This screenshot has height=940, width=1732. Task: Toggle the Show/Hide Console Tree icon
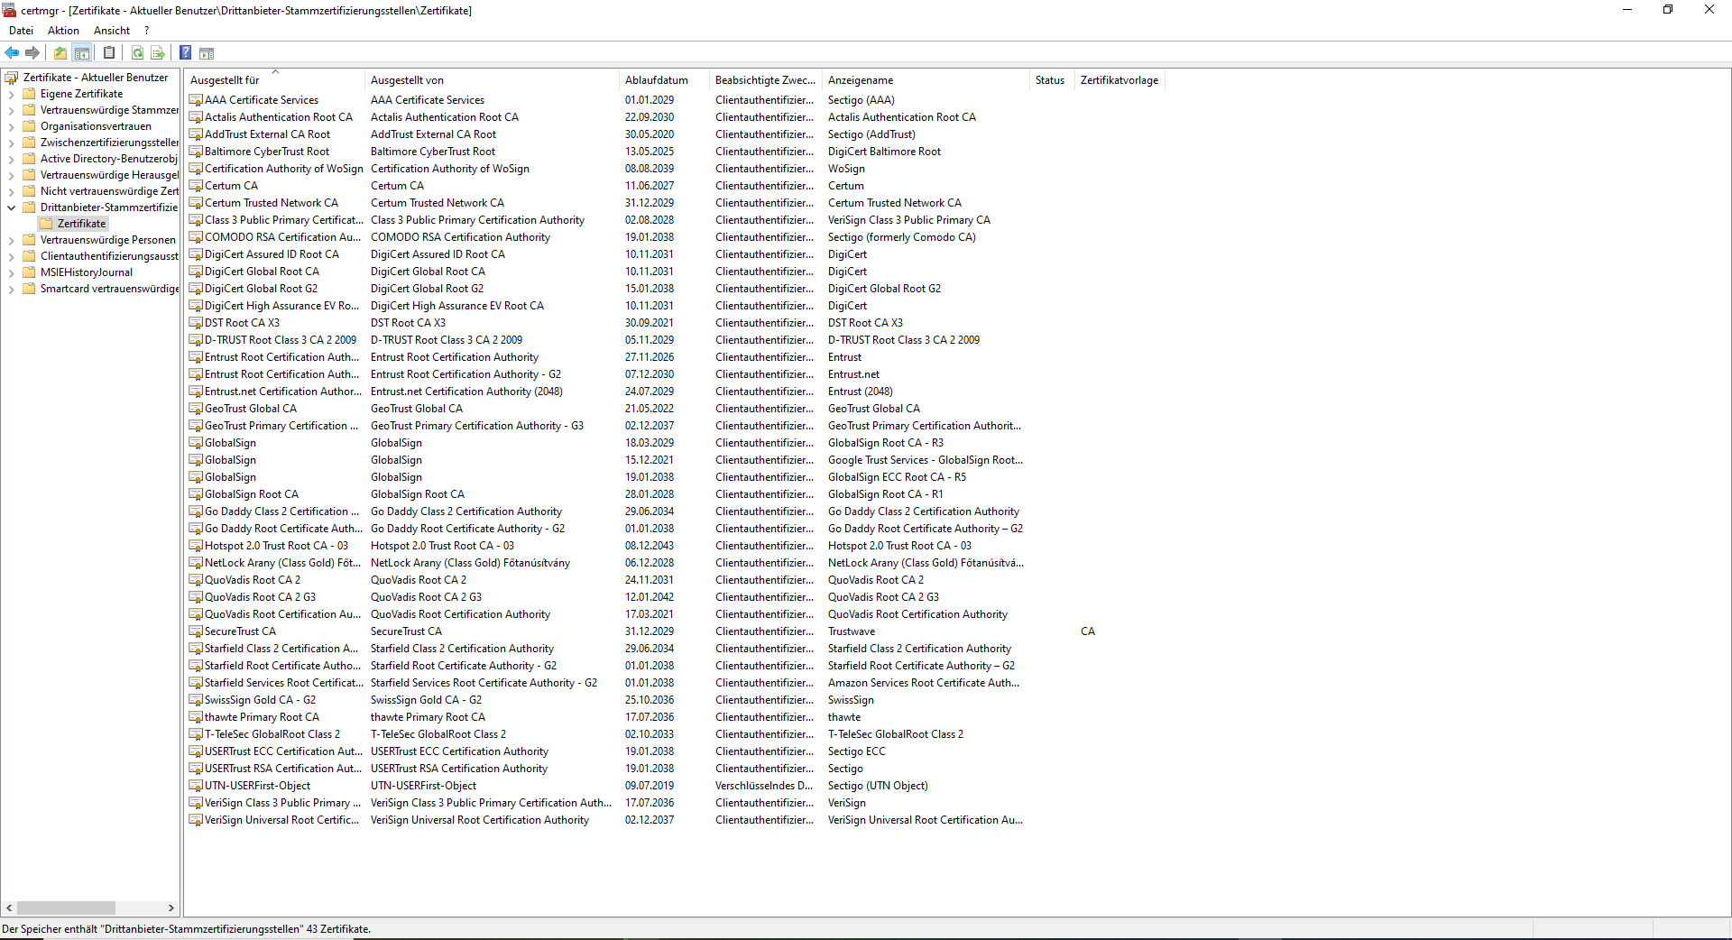coord(81,52)
